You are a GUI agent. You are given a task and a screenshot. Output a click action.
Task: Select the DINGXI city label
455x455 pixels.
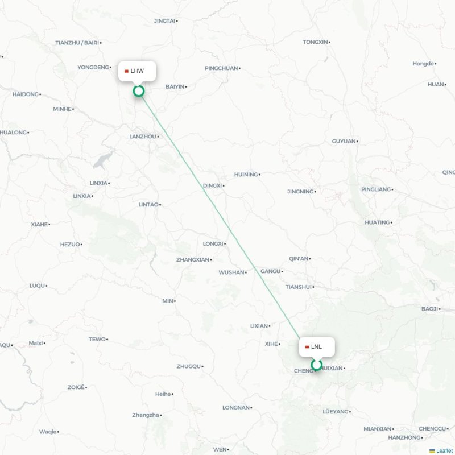(x=213, y=185)
